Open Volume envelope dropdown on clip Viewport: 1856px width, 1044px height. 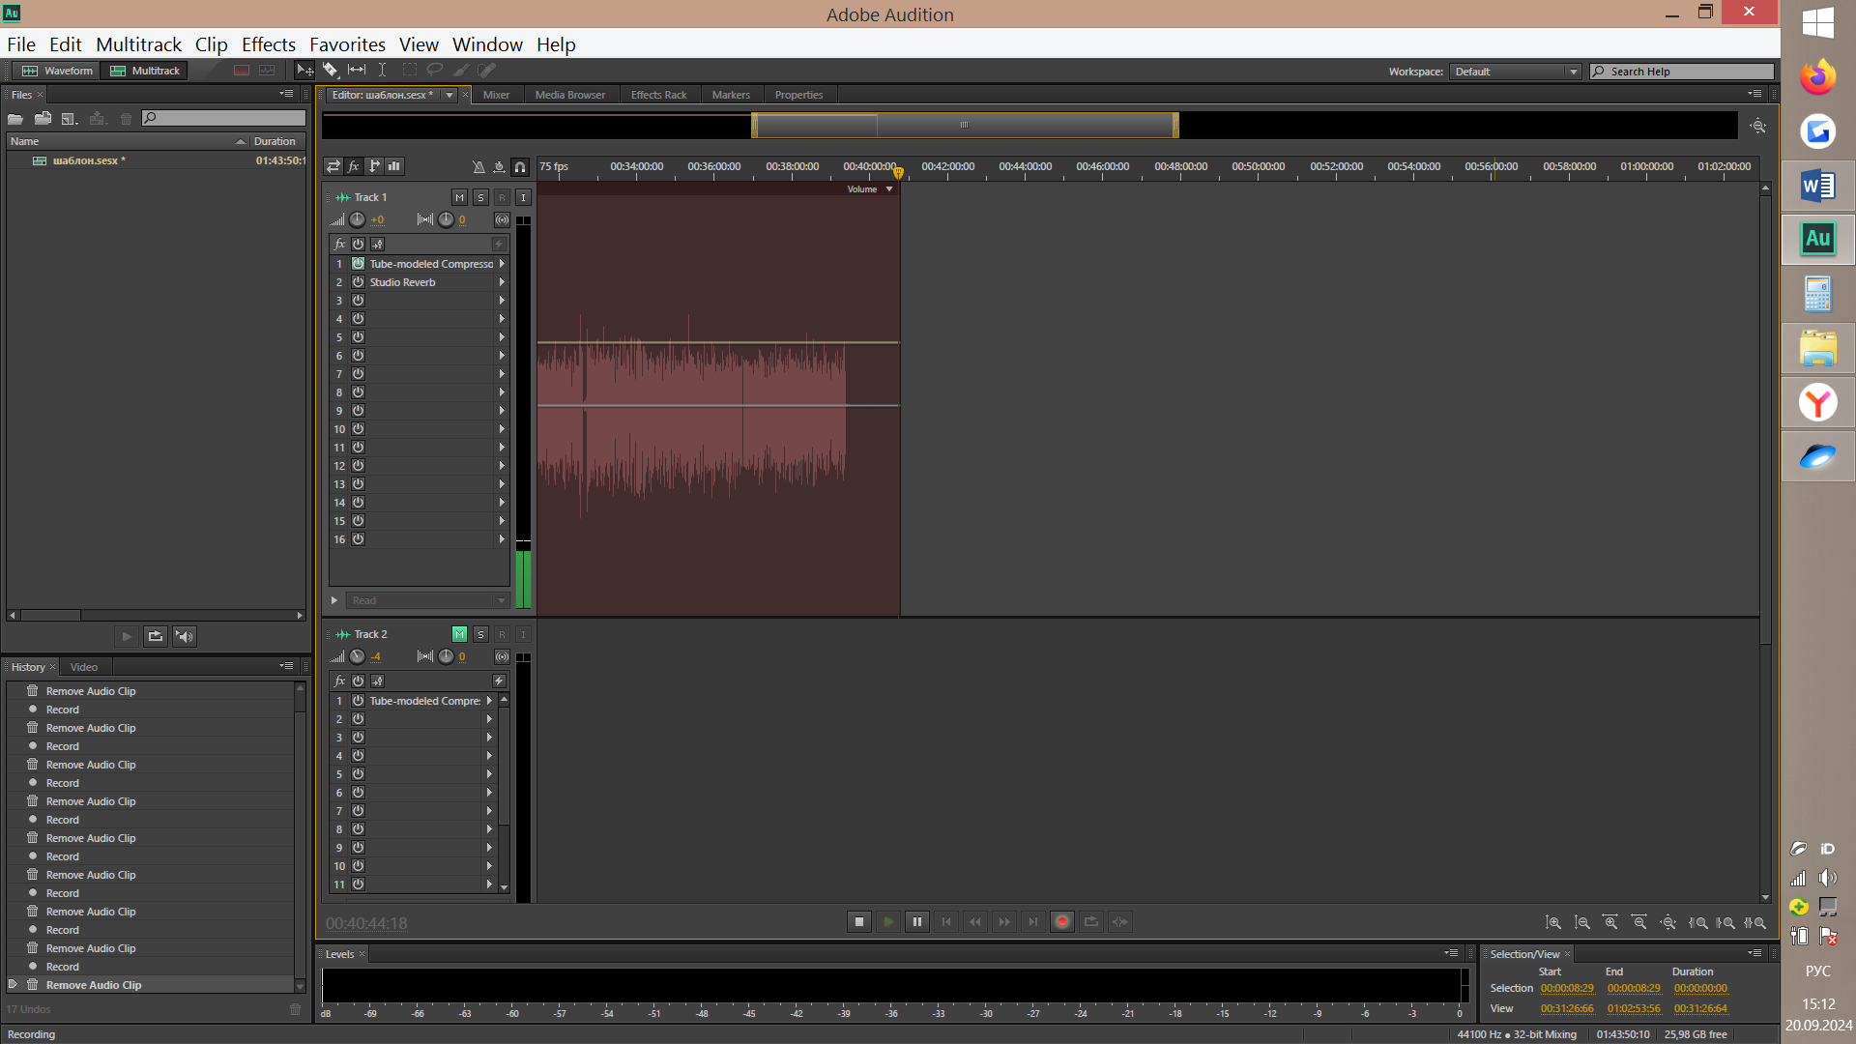click(x=889, y=189)
